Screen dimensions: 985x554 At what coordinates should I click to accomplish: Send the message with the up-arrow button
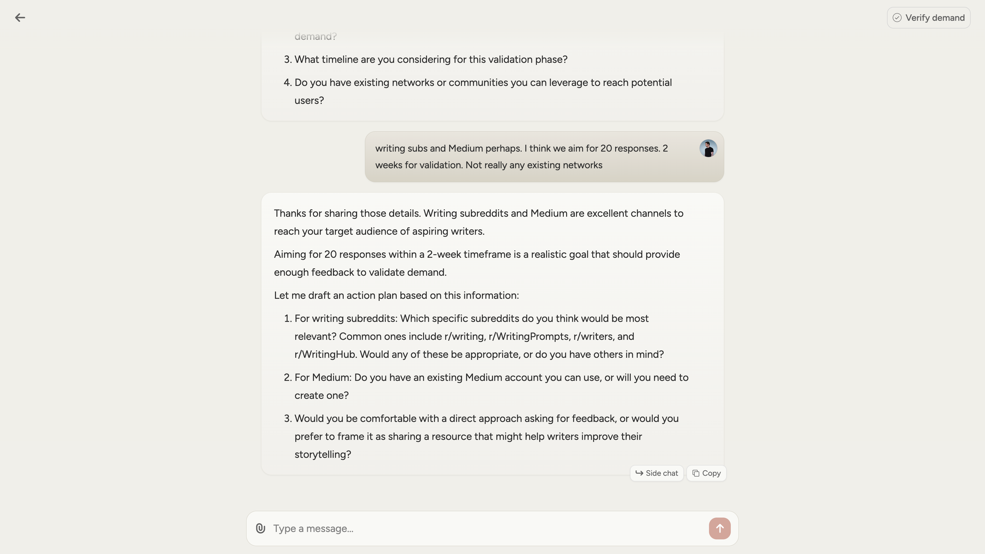pyautogui.click(x=720, y=528)
